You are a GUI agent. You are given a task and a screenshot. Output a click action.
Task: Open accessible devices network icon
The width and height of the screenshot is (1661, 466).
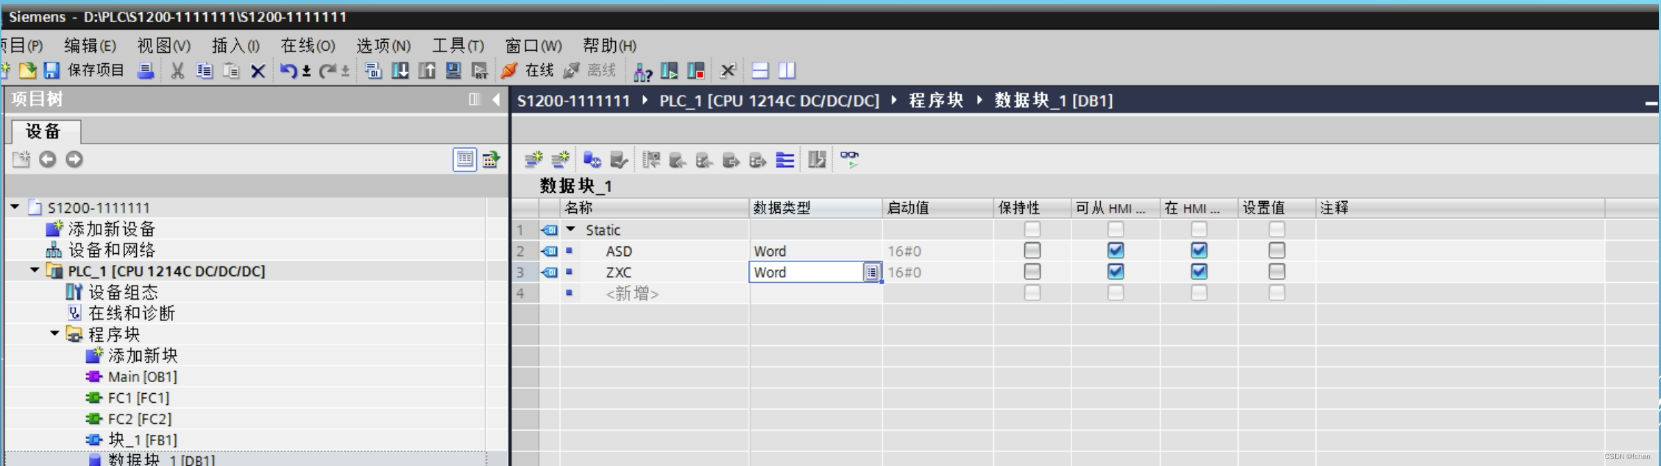coord(643,71)
